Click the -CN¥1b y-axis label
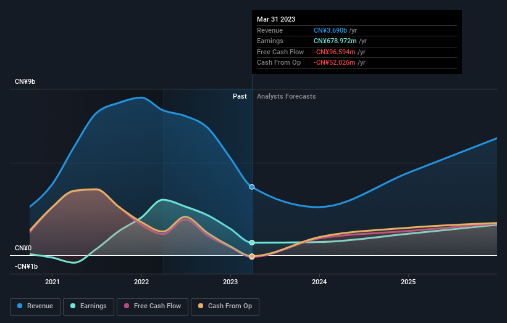This screenshot has height=323, width=507. point(26,266)
